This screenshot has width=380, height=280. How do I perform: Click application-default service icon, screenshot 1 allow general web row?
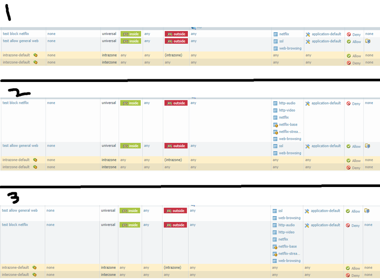click(308, 41)
